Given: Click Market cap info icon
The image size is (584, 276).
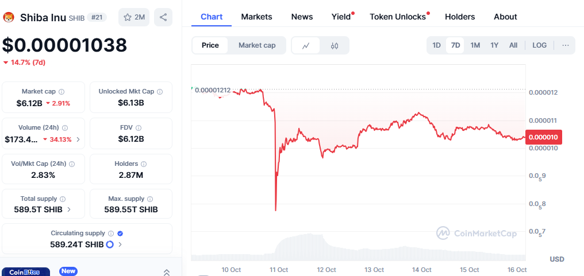Looking at the screenshot, I should [62, 92].
